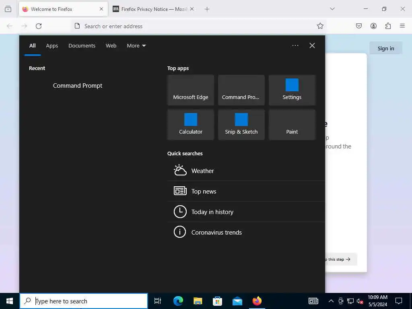The image size is (412, 309).
Task: Show hidden system tray icons
Action: pyautogui.click(x=331, y=301)
